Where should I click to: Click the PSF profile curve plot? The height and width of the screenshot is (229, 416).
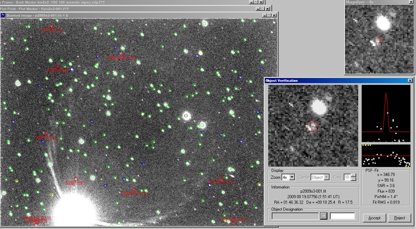[386, 113]
